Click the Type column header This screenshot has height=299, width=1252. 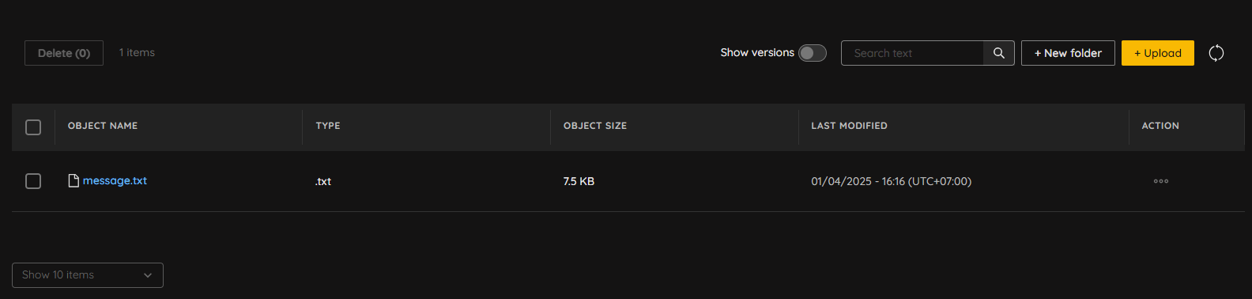click(328, 126)
